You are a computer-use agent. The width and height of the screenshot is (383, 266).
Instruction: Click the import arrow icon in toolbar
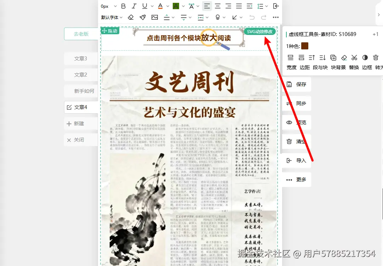click(x=276, y=6)
